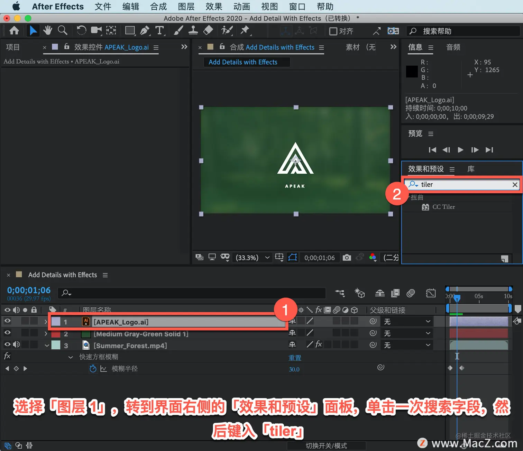The height and width of the screenshot is (451, 523).
Task: Select the Zoom magnifier tool
Action: (x=63, y=31)
